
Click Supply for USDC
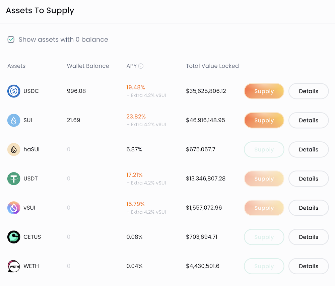point(264,91)
